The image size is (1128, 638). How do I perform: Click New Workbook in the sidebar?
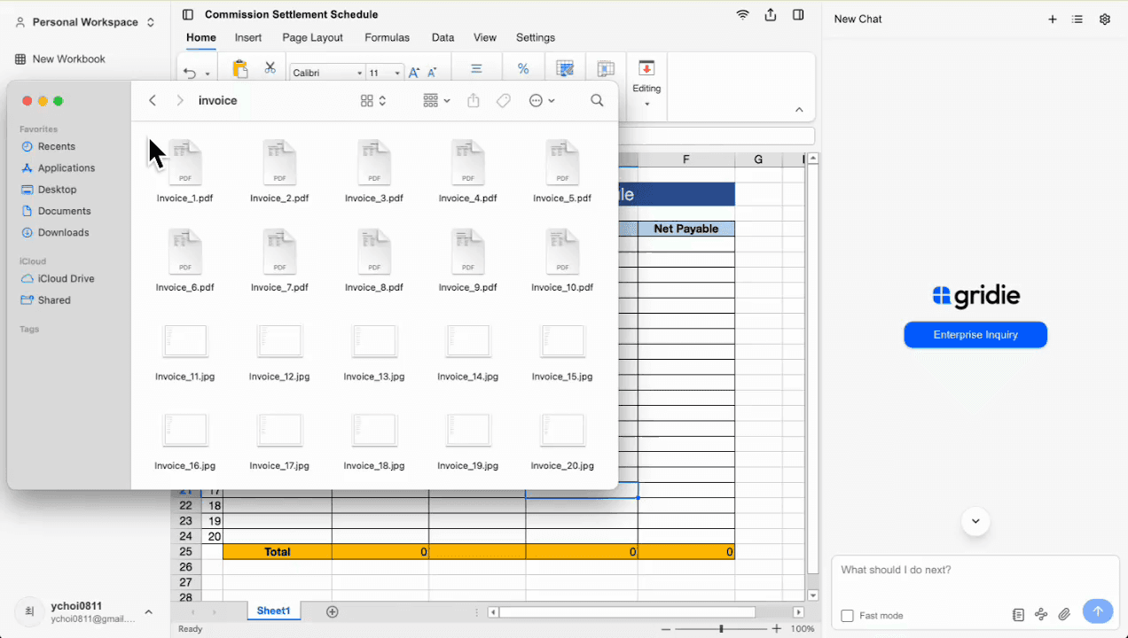click(68, 59)
